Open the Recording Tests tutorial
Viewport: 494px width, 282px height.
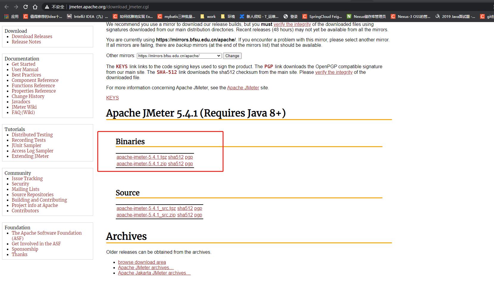29,140
